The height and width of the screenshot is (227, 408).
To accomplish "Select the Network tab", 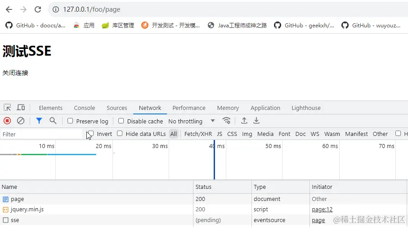I will click(x=150, y=108).
